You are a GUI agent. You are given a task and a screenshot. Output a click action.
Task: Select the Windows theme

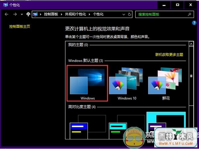(x=87, y=83)
